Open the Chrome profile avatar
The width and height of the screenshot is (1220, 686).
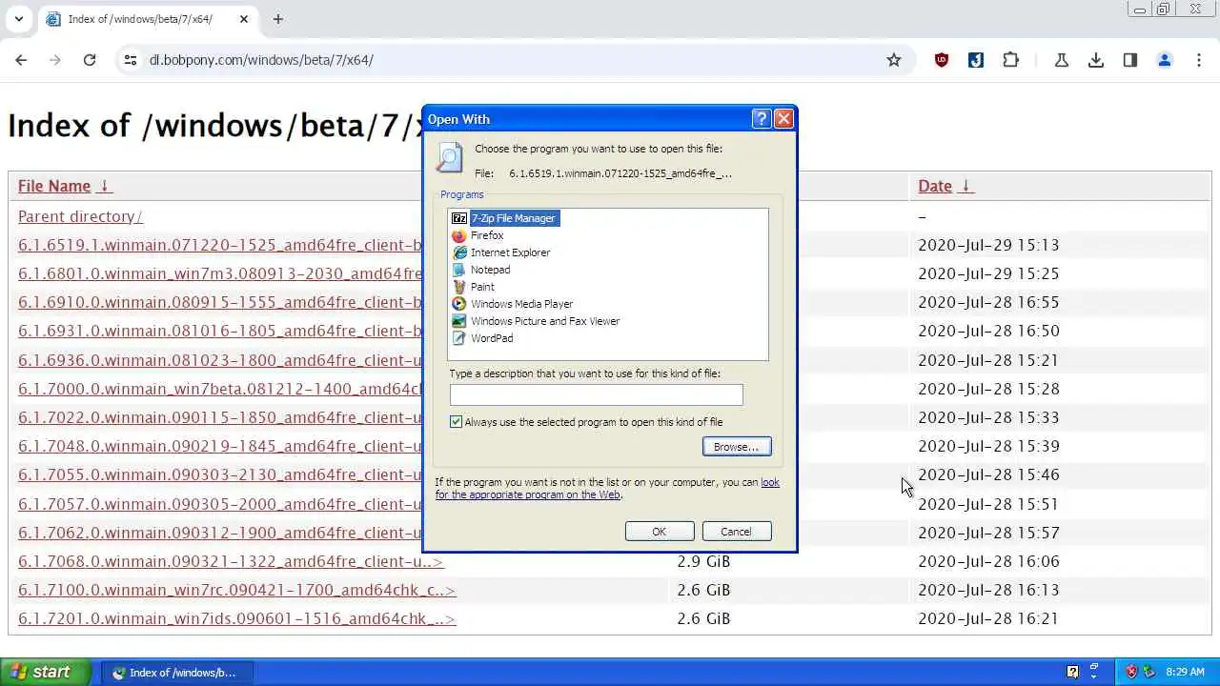point(1165,60)
